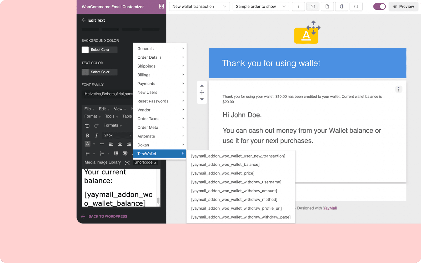Click the info icon in the top toolbar

point(298,7)
